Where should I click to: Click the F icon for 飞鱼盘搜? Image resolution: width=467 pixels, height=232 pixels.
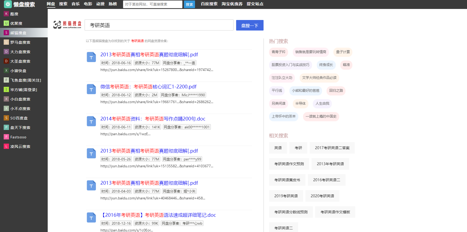pos(6,80)
